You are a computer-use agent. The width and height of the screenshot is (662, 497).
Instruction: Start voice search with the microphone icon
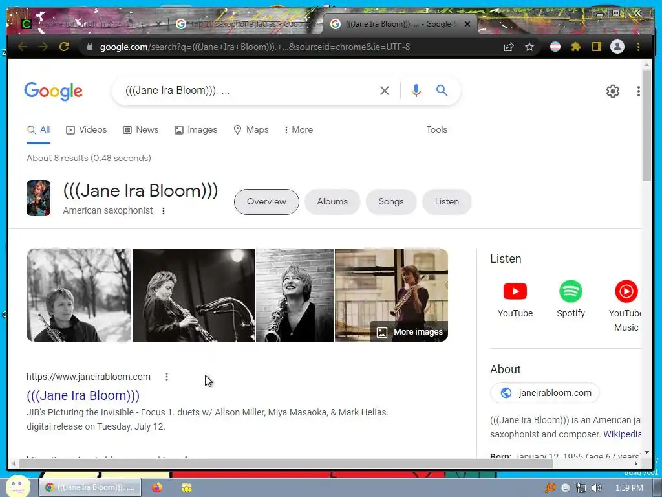[416, 91]
